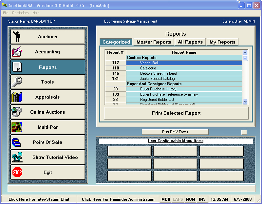
Task: Open the Auctions section
Action: click(48, 37)
